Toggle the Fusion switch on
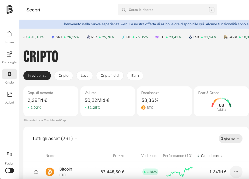 coord(10,171)
